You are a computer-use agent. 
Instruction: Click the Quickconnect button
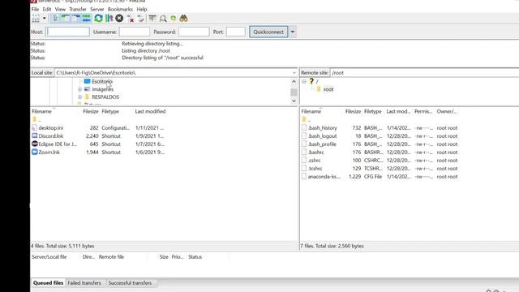point(268,32)
